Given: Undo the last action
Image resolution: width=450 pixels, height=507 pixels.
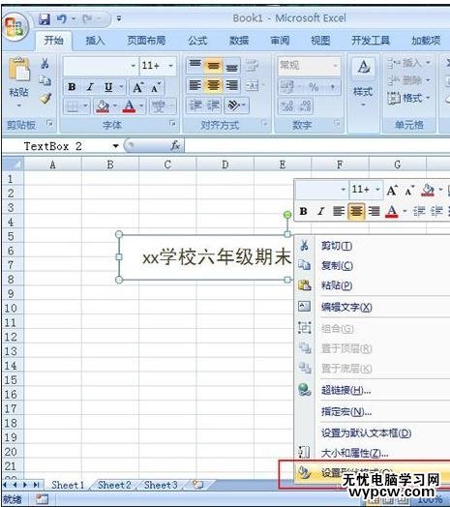Looking at the screenshot, I should 62,19.
